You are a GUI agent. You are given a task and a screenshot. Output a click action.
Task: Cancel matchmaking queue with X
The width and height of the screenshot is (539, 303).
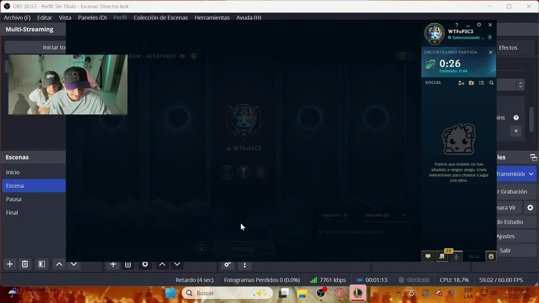pos(490,52)
